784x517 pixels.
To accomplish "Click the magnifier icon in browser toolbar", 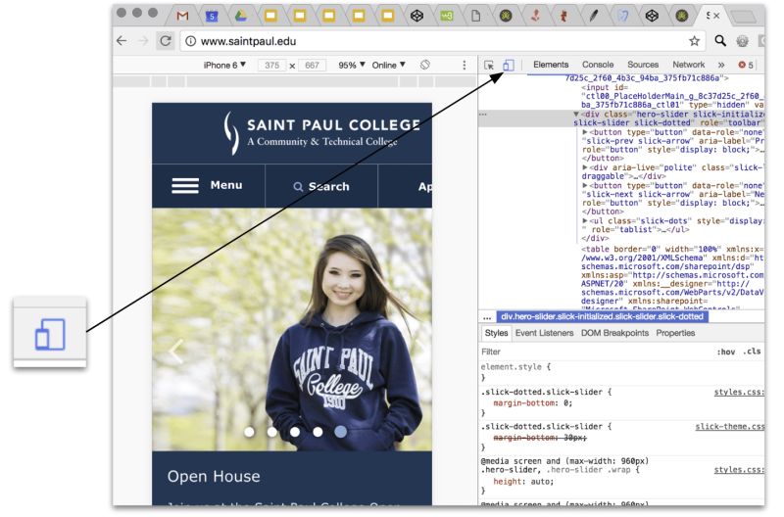I will point(720,41).
